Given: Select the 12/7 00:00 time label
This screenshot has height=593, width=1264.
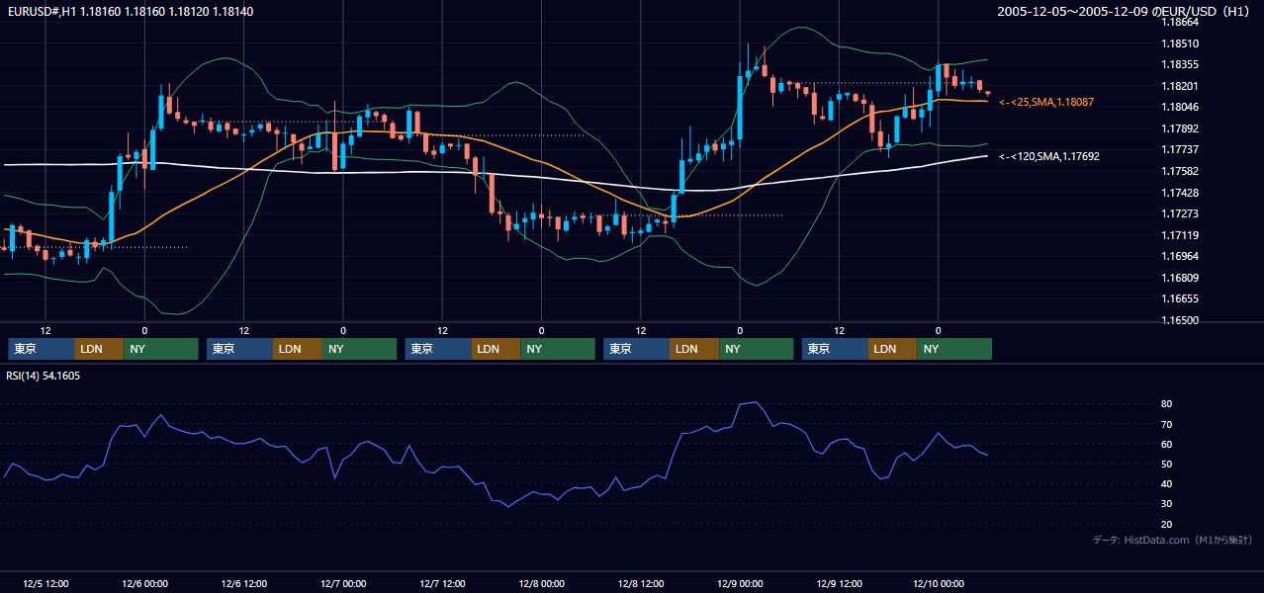Looking at the screenshot, I should pos(343,583).
